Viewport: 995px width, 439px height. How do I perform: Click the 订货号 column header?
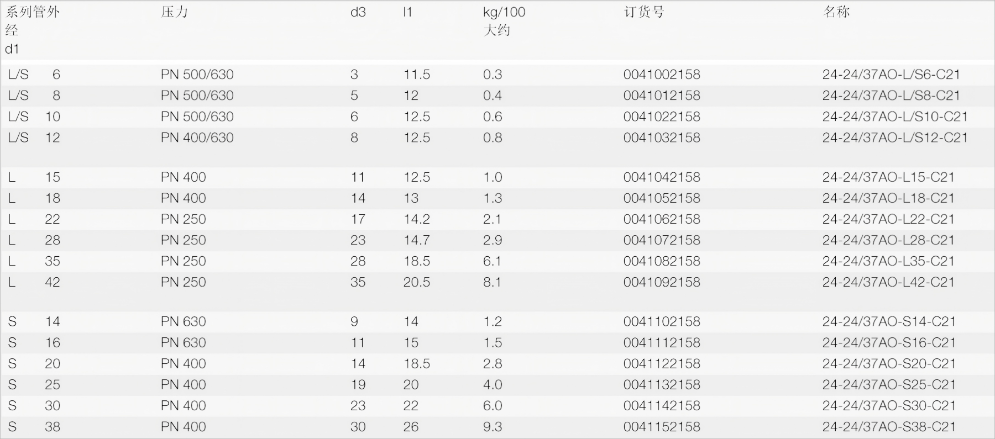tap(643, 12)
